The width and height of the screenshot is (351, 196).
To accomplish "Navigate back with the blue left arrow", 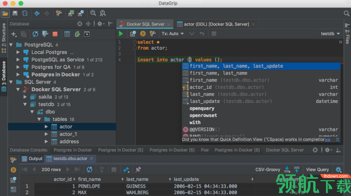I will [x=37, y=13].
